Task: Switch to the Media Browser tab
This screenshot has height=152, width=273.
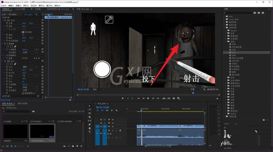Action: 23,104
